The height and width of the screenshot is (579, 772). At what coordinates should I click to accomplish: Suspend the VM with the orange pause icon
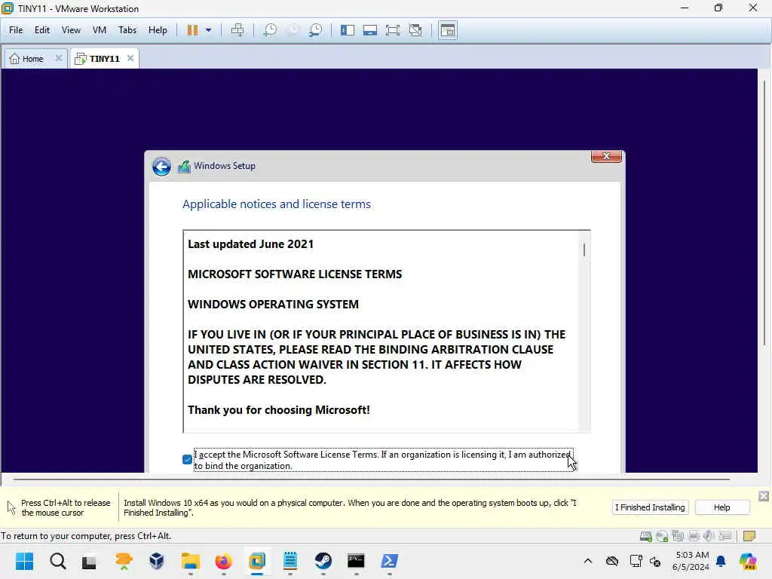point(192,30)
